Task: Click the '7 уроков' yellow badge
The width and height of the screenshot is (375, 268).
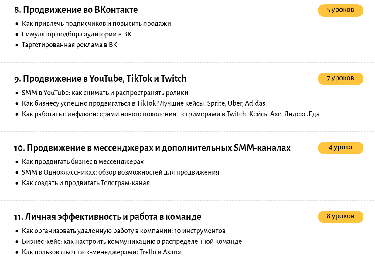Action: [340, 79]
